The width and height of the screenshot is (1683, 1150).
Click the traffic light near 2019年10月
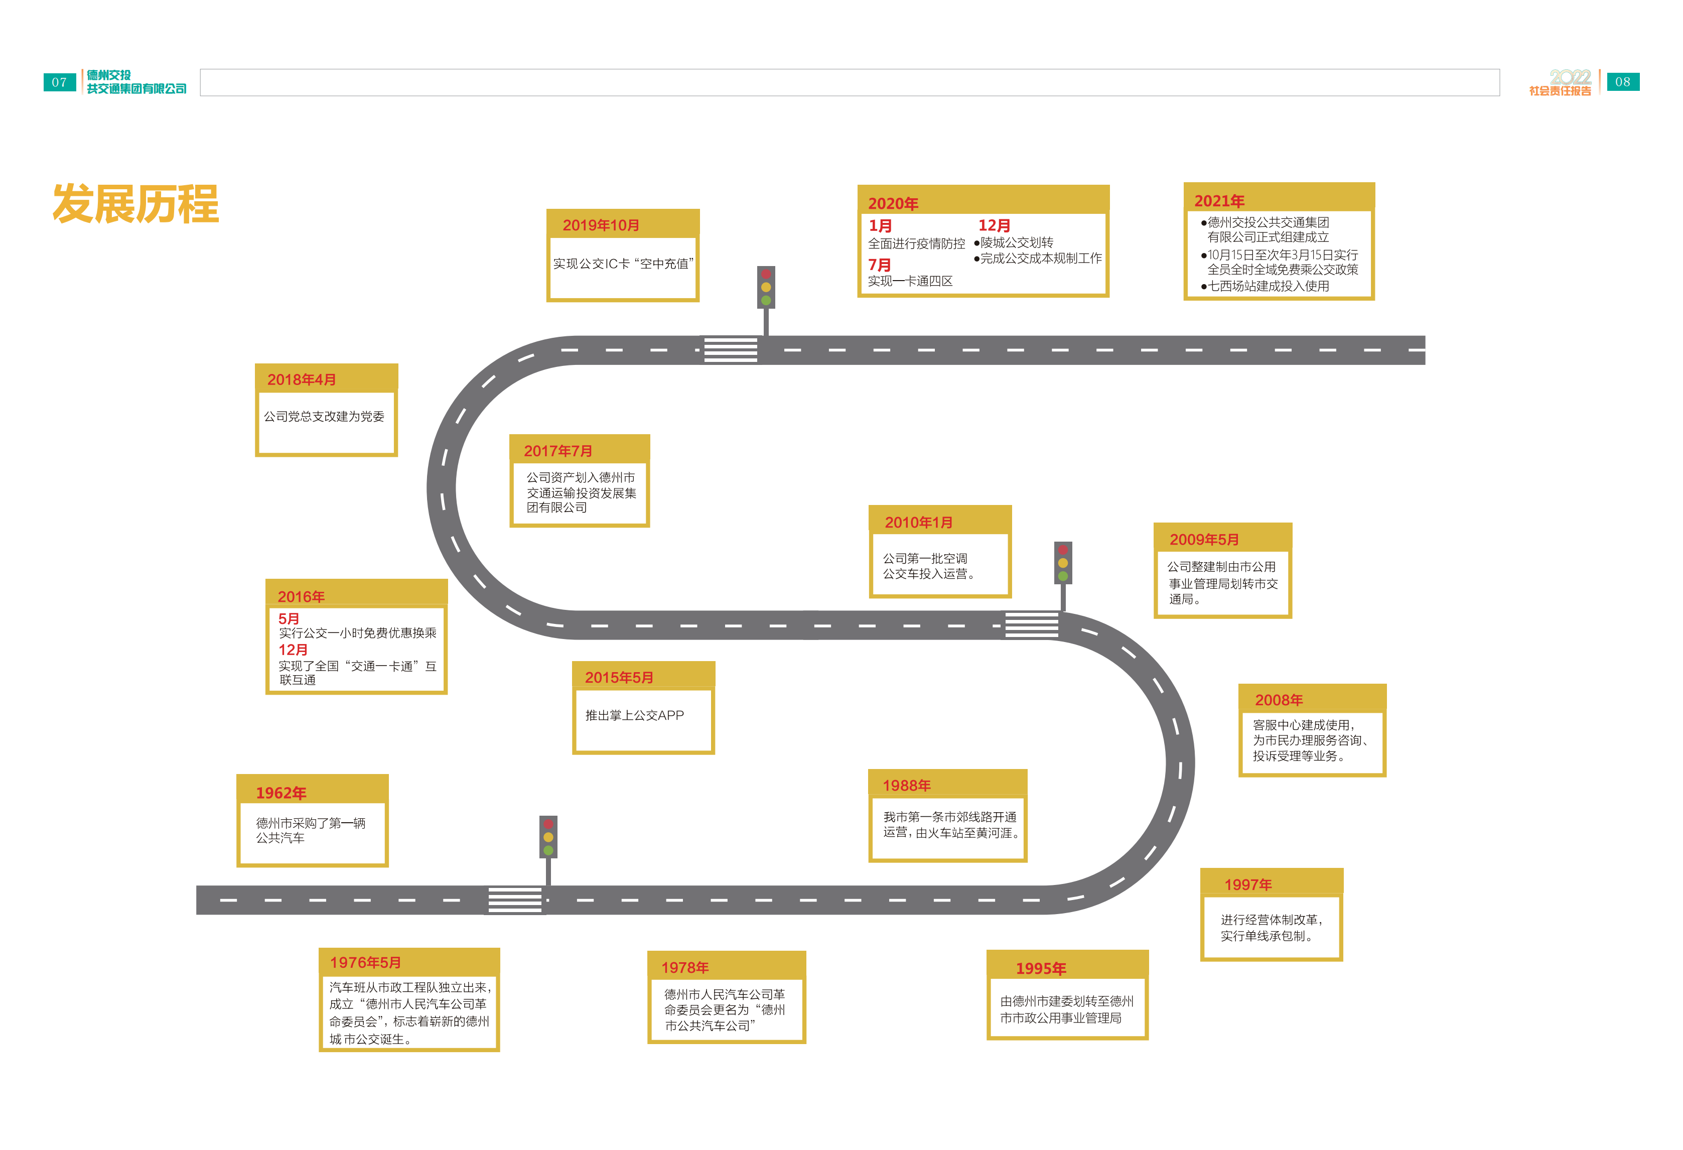pyautogui.click(x=765, y=288)
